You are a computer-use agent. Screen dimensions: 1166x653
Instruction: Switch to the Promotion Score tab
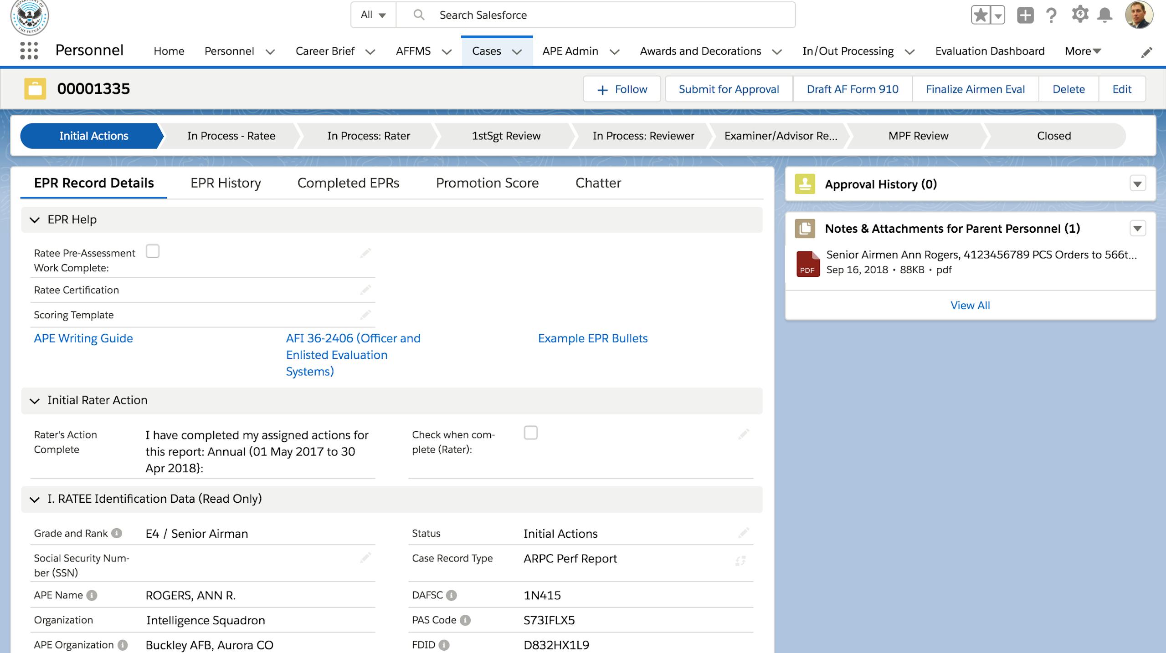(487, 183)
